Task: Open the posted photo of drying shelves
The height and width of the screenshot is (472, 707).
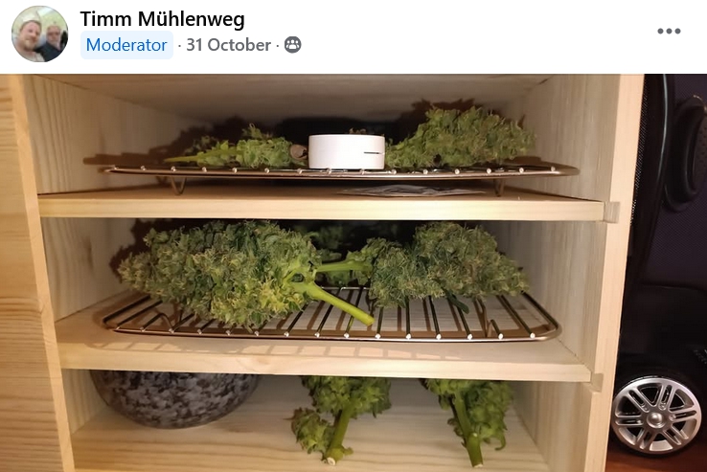Action: [353, 273]
